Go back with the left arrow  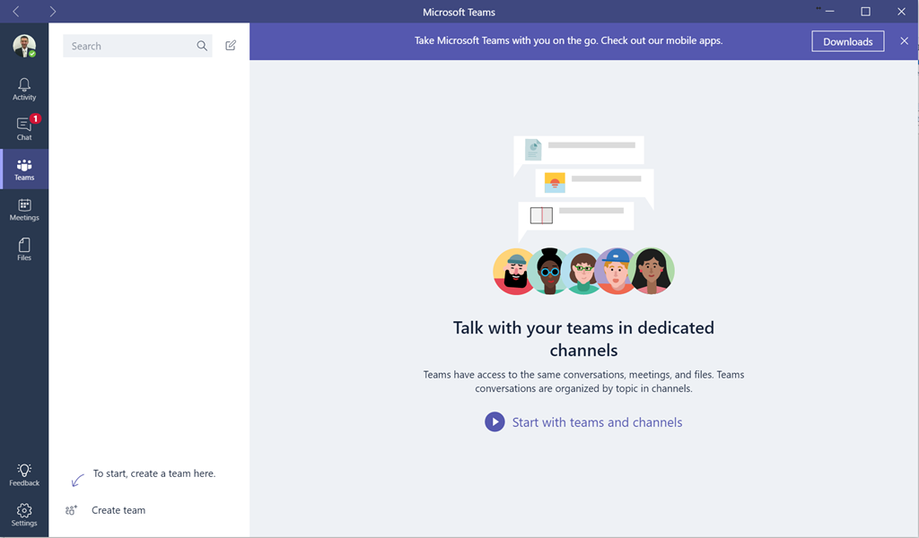[16, 12]
